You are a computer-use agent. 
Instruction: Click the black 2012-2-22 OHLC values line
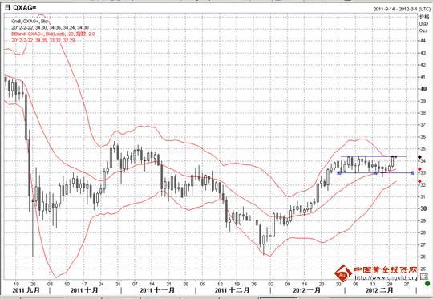coord(50,27)
